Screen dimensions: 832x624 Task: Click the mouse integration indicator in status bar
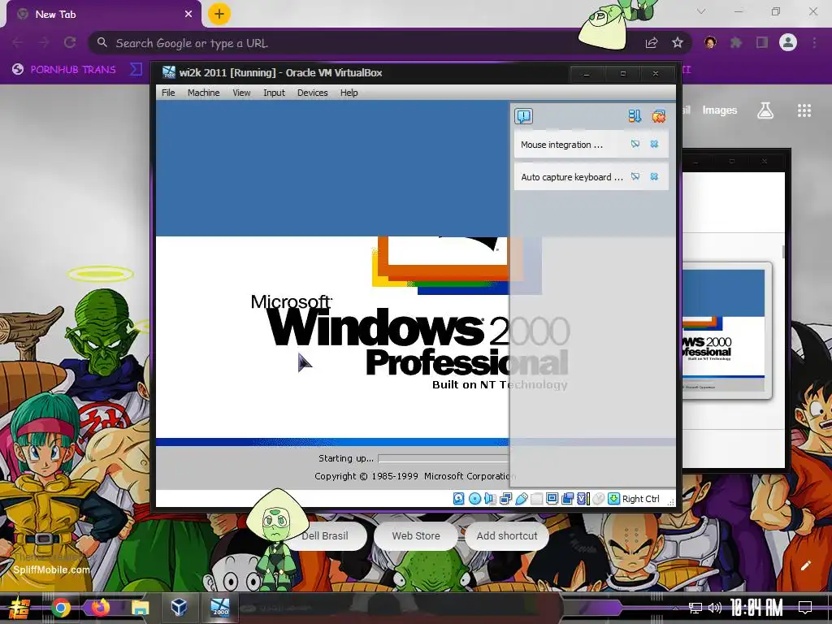[599, 499]
